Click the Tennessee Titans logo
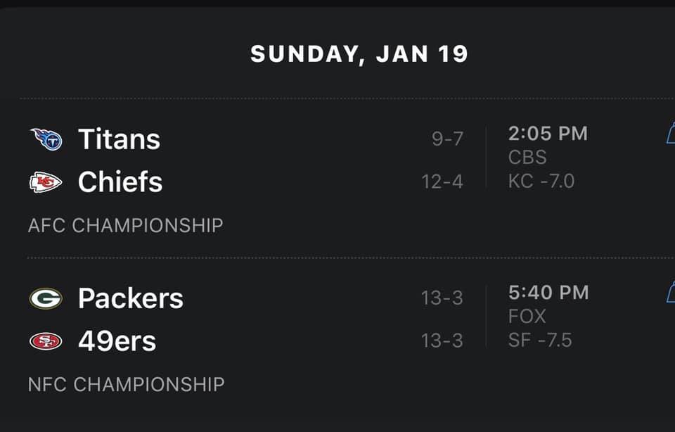675x432 pixels. point(46,139)
